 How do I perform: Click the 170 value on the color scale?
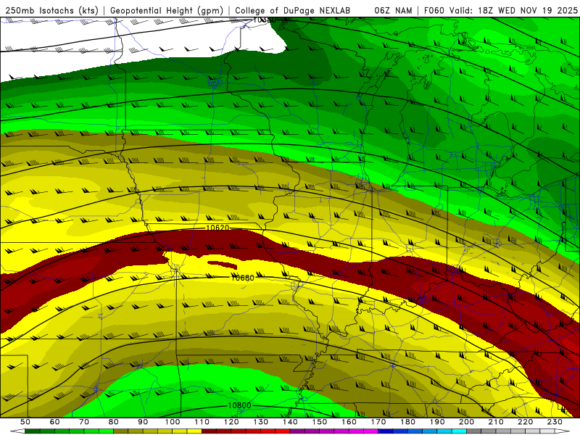coord(378,422)
